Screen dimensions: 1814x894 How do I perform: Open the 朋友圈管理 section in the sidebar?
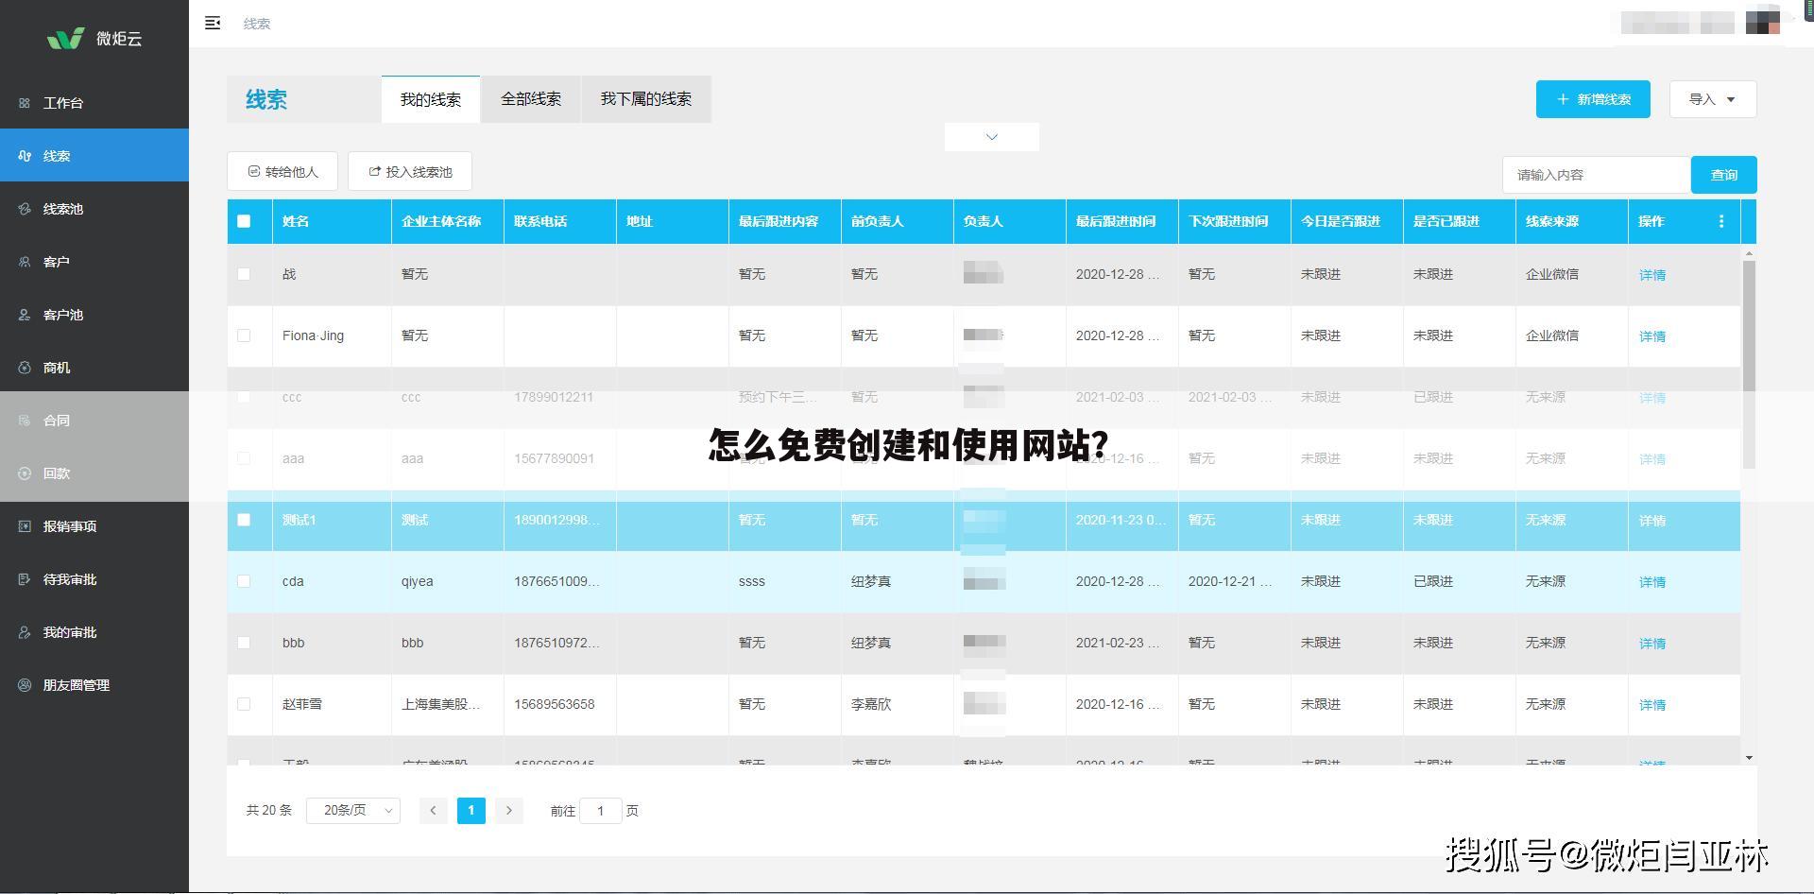(x=74, y=685)
